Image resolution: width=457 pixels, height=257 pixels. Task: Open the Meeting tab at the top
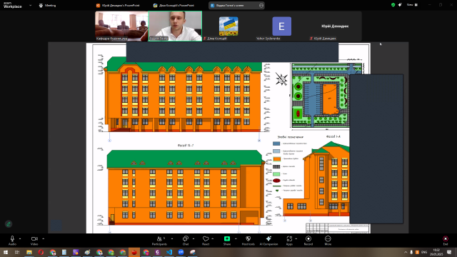[48, 5]
